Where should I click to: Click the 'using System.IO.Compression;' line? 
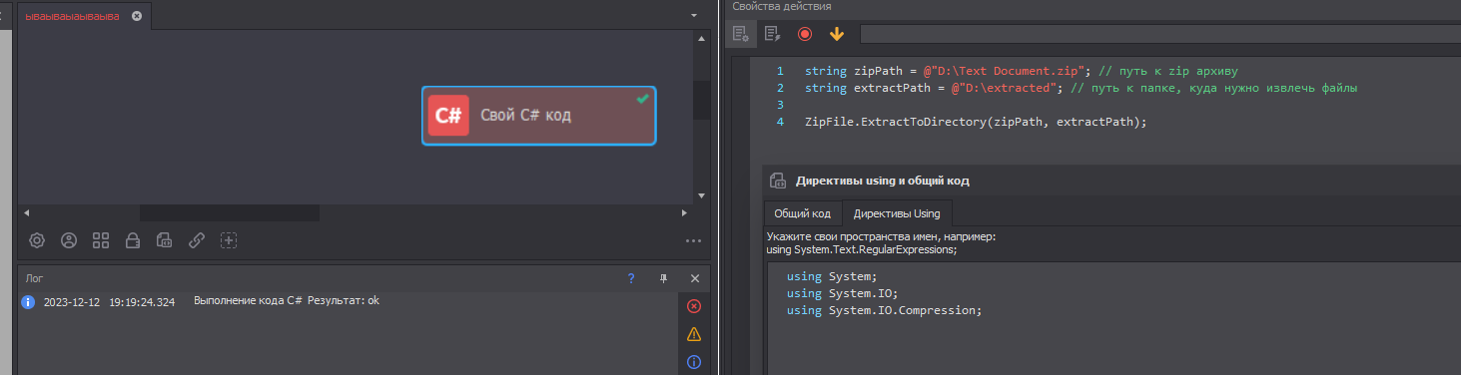click(x=884, y=310)
